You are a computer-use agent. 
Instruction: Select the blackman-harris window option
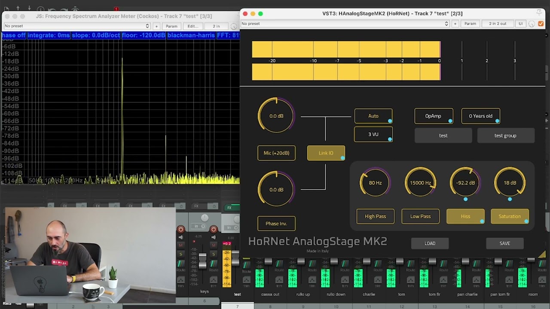pyautogui.click(x=191, y=35)
